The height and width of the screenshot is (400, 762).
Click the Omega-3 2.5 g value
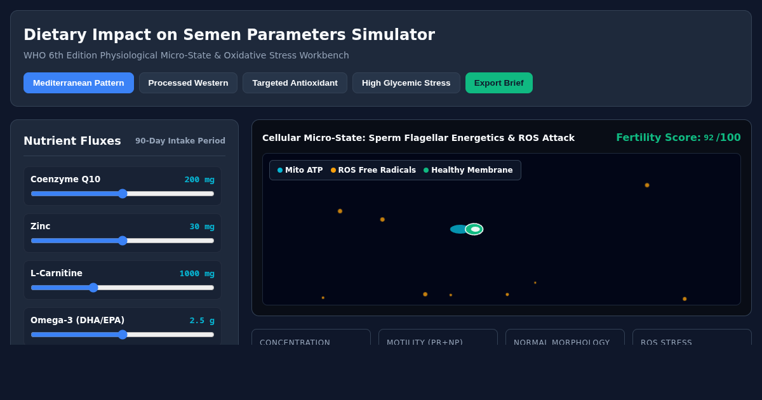pos(202,321)
